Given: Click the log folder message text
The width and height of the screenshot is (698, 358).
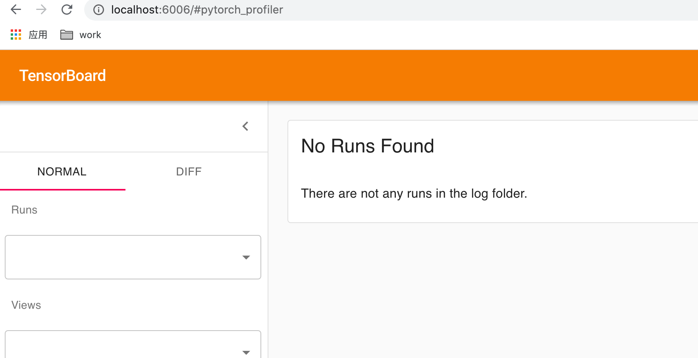Looking at the screenshot, I should click(x=414, y=193).
